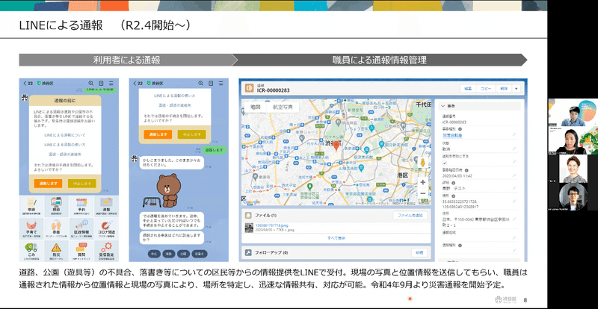Click the wrench icon beside フォローアップ
598x309 pixels.
click(x=248, y=252)
